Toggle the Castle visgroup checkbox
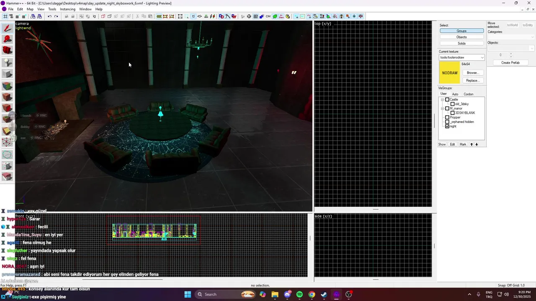Image resolution: width=536 pixels, height=301 pixels. [447, 99]
